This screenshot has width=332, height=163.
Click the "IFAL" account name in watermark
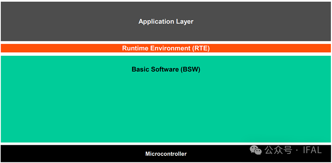point(312,150)
